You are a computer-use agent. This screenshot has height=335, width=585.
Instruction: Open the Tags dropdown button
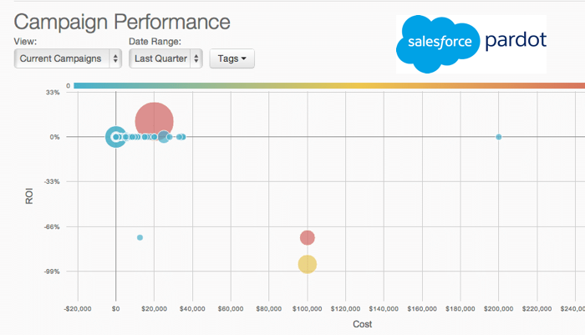pyautogui.click(x=231, y=58)
